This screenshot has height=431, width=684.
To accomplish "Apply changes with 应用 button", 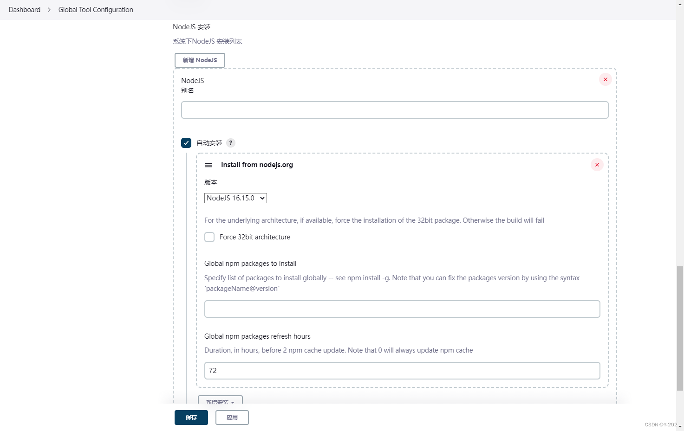I will coord(232,418).
